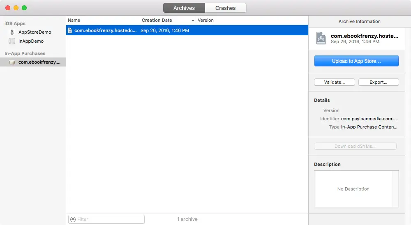Select AppStoreDemo in the iOS Apps list
The image size is (411, 225).
(x=35, y=32)
